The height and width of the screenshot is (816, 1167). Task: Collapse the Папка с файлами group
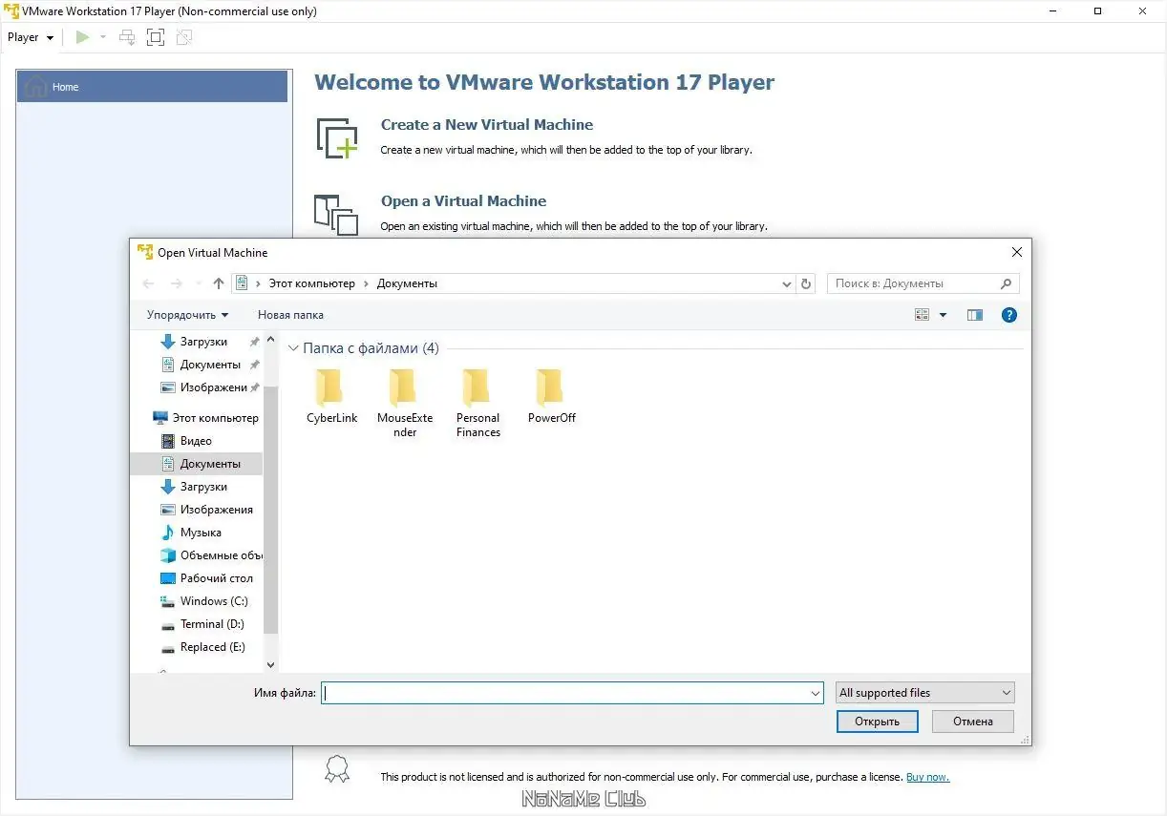[x=294, y=348]
